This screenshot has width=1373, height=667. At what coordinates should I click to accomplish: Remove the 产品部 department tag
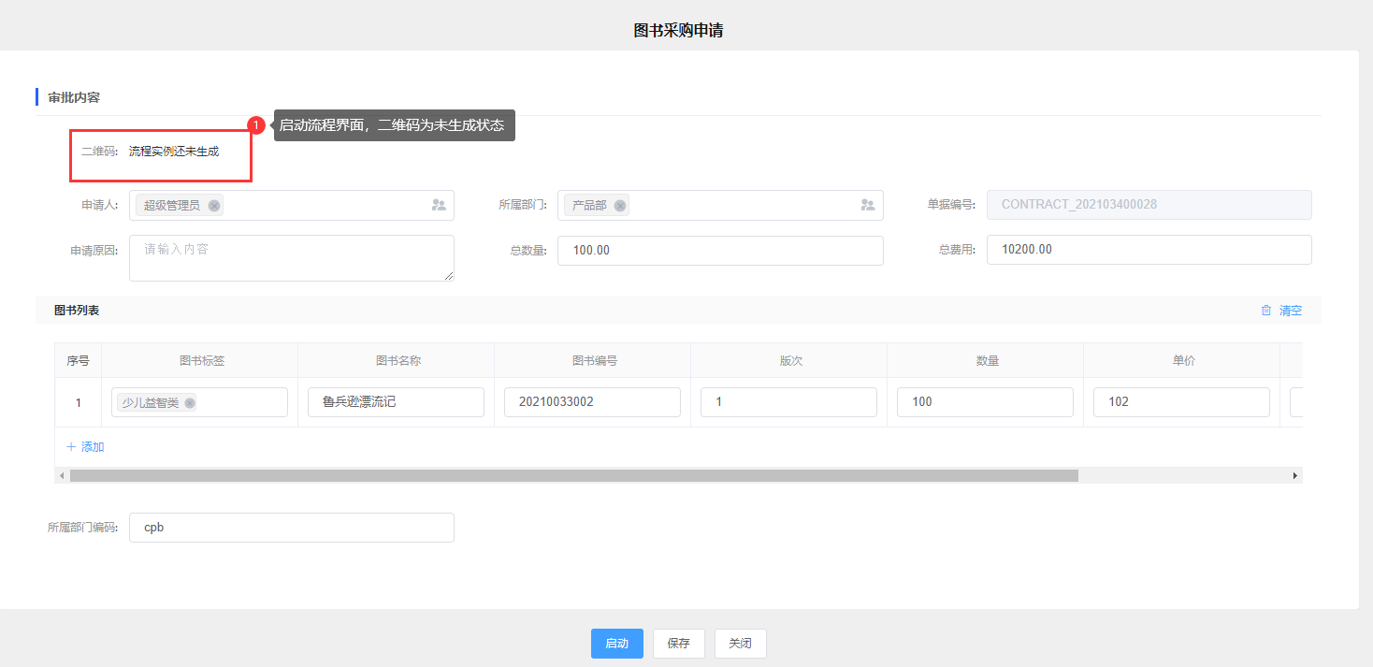(x=619, y=206)
